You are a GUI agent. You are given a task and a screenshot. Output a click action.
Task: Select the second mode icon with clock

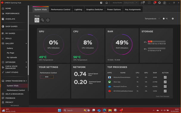[42, 20]
